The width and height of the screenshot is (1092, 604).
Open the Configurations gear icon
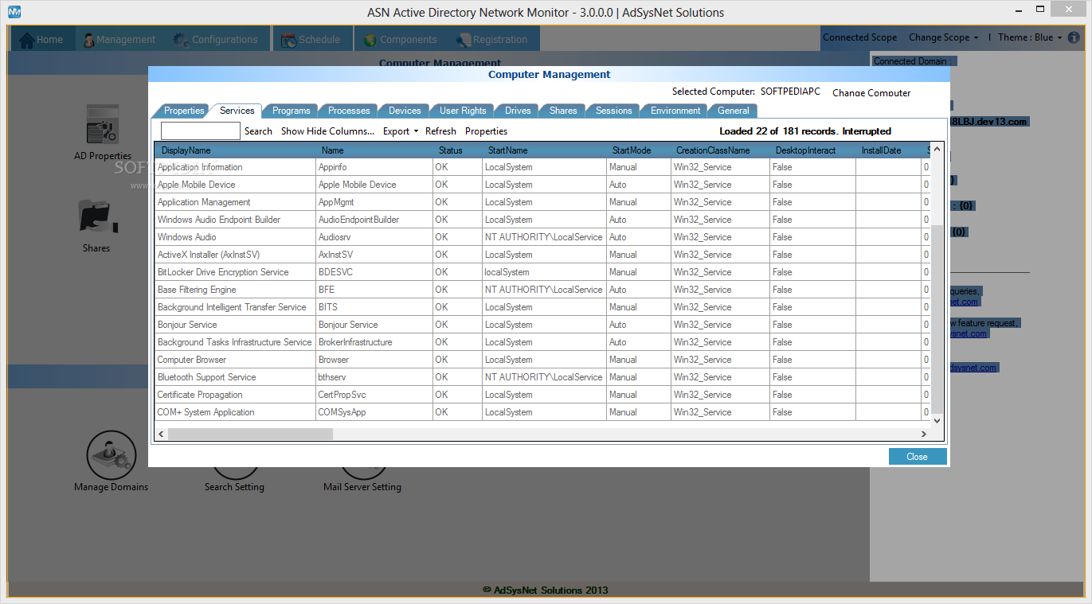(181, 39)
